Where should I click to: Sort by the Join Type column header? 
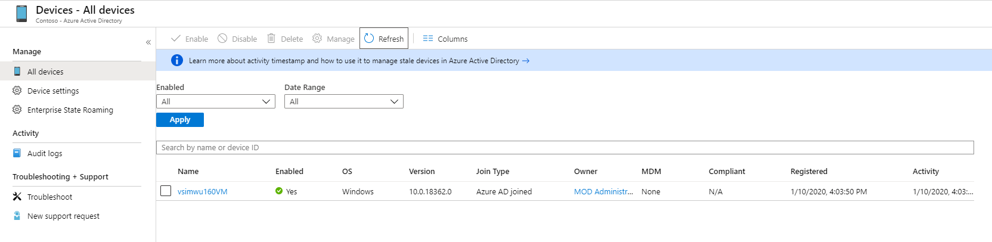pos(493,171)
